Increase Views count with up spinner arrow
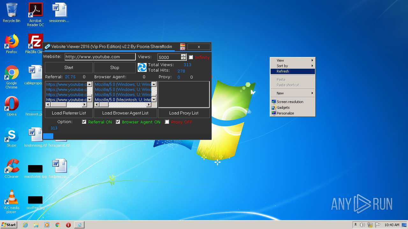408x229 pixels. pyautogui.click(x=183, y=56)
